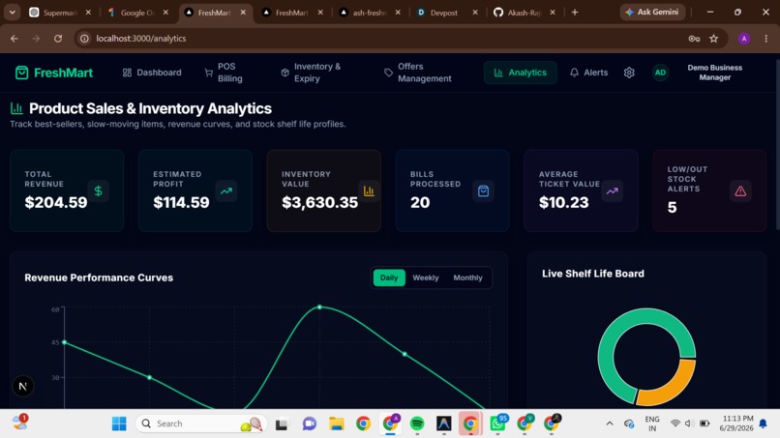The image size is (780, 438).
Task: Click Ask Gemini button
Action: tap(652, 12)
